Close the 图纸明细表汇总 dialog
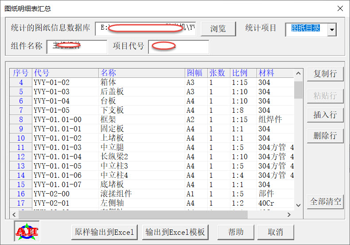Viewport: 350px width, 245px height. (x=340, y=8)
